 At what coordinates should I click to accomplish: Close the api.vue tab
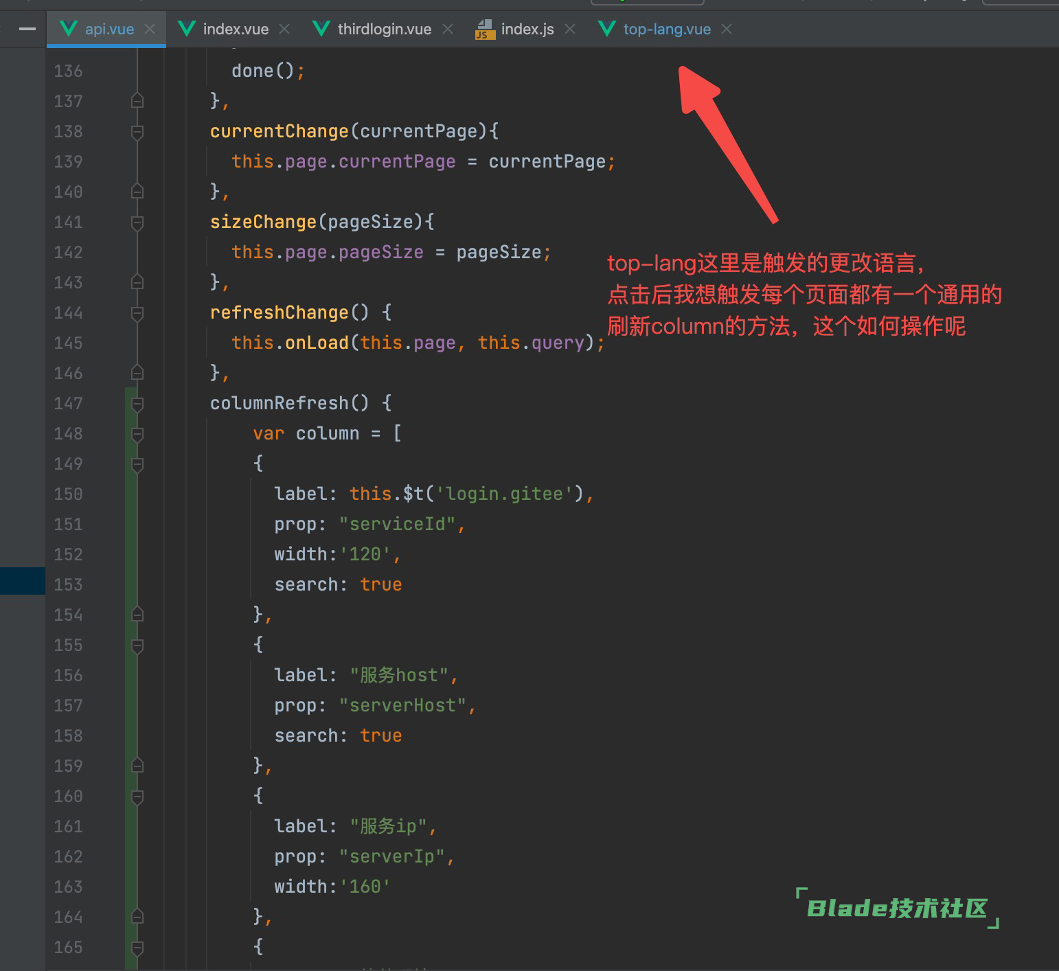150,29
